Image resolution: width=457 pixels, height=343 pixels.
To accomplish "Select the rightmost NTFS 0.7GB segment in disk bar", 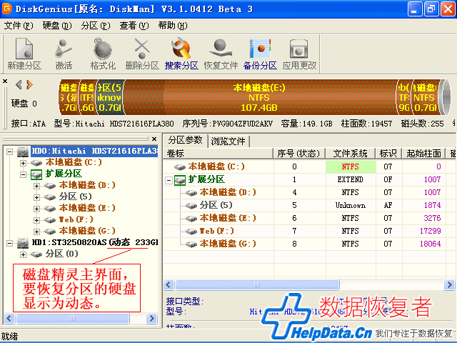I will [x=426, y=97].
